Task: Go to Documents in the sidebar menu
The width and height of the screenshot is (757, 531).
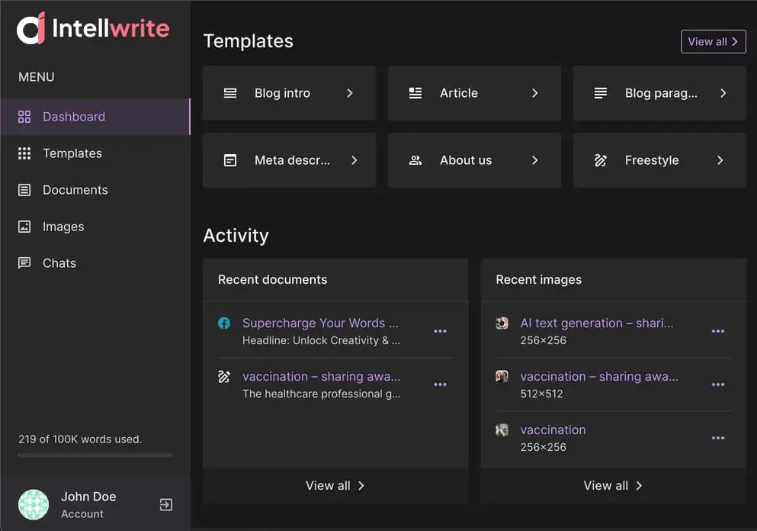Action: 75,190
